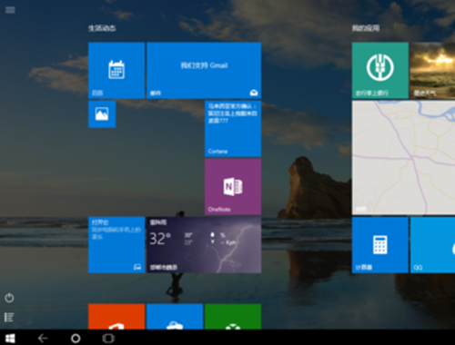
Task: Click the Windows Start button
Action: [x=10, y=339]
